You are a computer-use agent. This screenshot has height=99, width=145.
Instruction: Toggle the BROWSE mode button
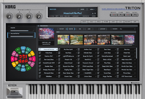(x=114, y=15)
